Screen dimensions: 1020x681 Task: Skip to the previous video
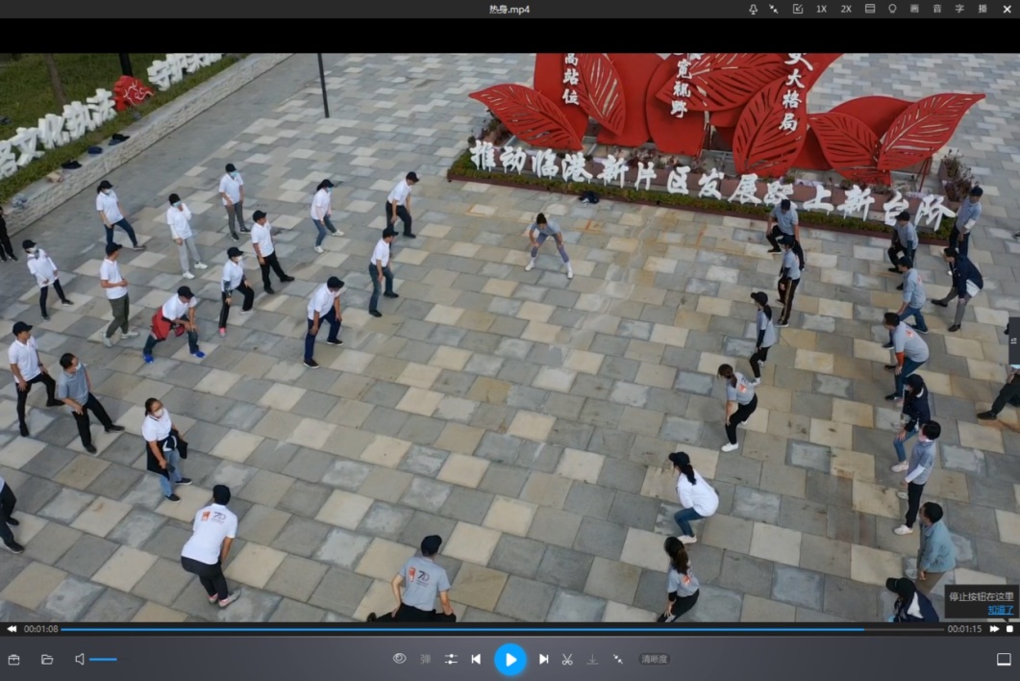pyautogui.click(x=476, y=659)
